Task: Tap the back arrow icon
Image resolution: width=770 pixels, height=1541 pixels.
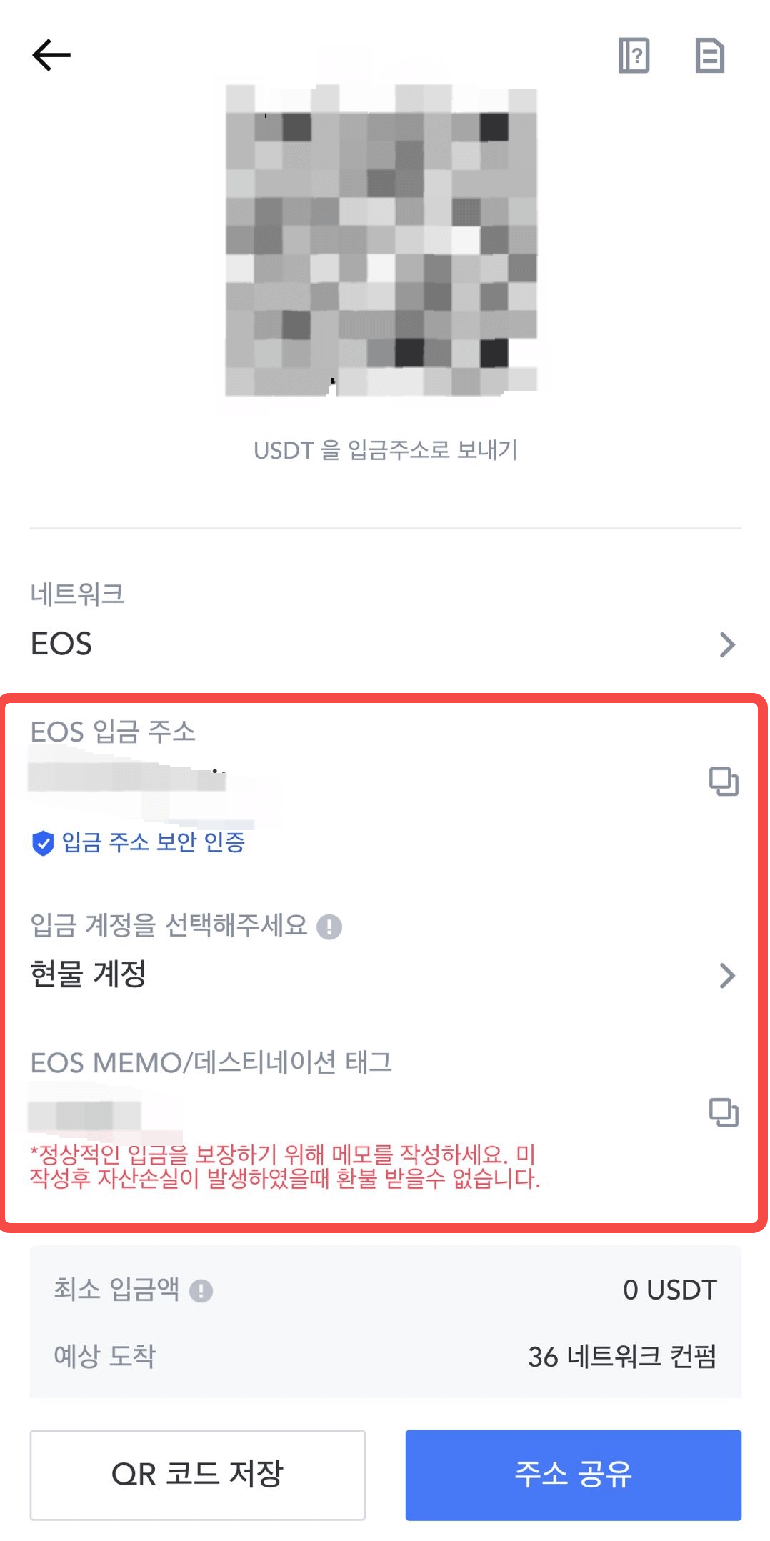Action: (51, 55)
